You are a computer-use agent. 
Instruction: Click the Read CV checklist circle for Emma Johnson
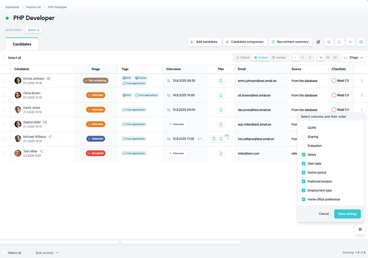[x=334, y=81]
